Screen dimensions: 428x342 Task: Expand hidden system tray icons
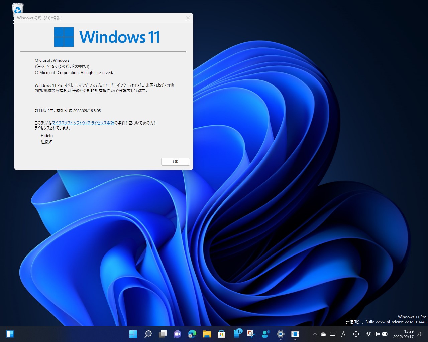(x=315, y=334)
